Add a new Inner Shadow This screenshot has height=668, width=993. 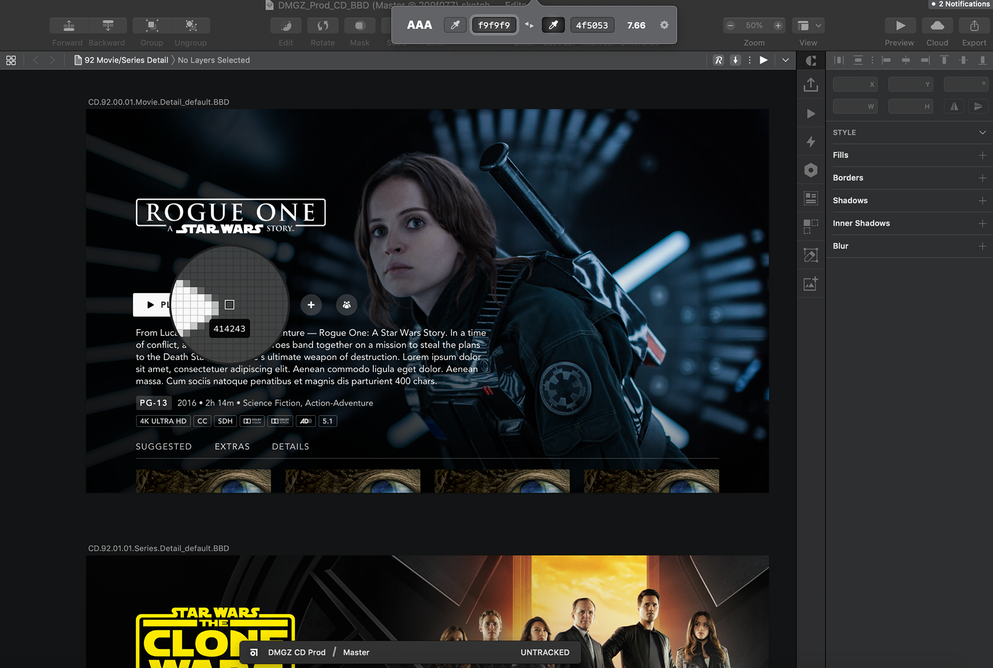pos(982,224)
